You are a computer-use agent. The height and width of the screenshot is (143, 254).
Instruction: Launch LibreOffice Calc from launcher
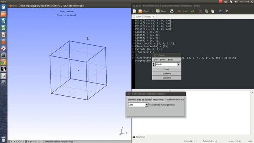(4, 28)
